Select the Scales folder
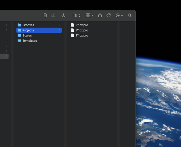 pyautogui.click(x=27, y=36)
